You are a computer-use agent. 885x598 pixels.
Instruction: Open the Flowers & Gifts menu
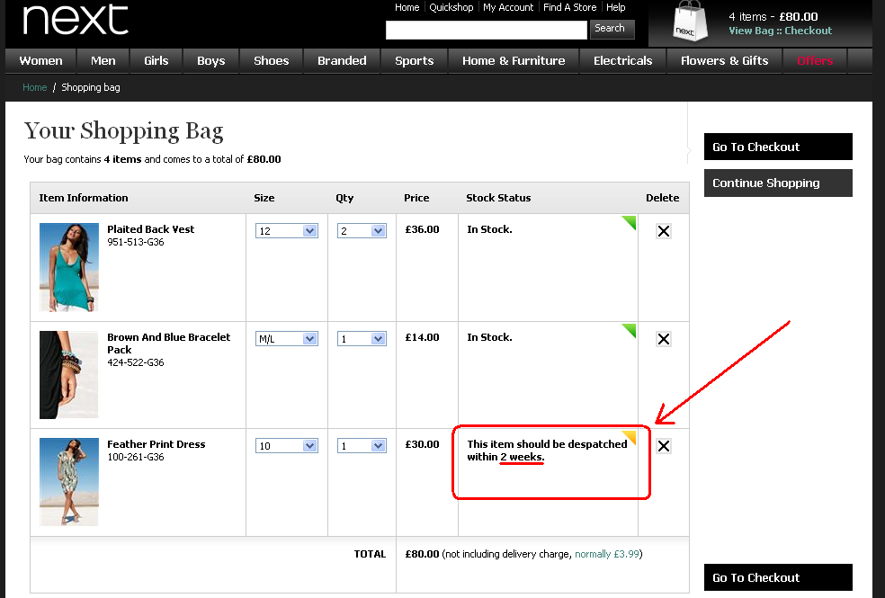pyautogui.click(x=725, y=61)
